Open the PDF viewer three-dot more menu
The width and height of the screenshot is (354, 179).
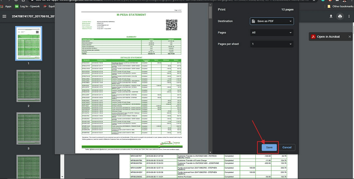point(349,16)
